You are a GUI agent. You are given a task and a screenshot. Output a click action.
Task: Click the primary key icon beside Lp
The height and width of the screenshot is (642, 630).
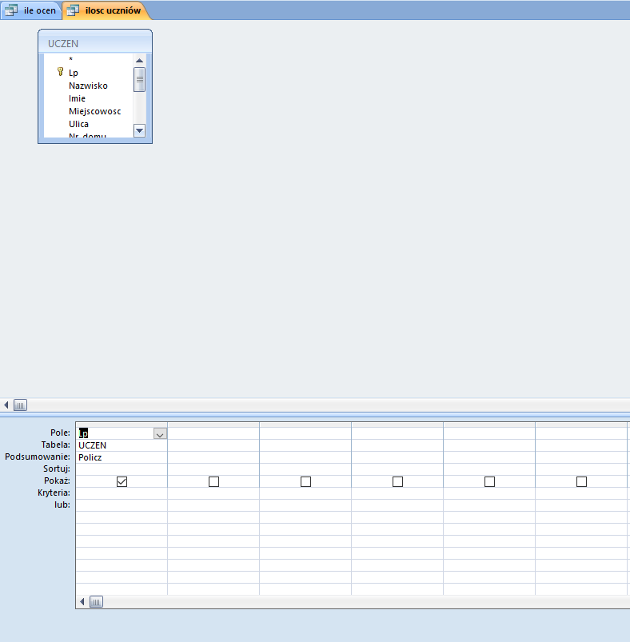click(60, 73)
